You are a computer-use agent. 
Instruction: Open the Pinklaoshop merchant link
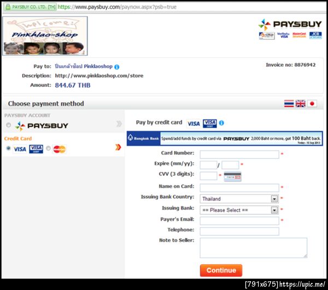84,67
